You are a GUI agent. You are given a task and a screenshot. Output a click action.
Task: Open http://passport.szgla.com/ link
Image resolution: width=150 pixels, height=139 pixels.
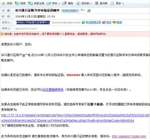129,136
